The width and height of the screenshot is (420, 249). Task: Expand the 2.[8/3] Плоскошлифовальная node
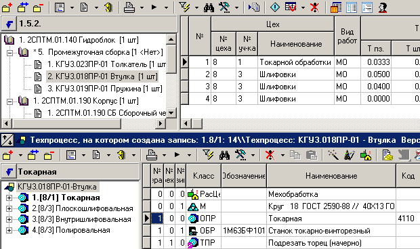pyautogui.click(x=9, y=208)
